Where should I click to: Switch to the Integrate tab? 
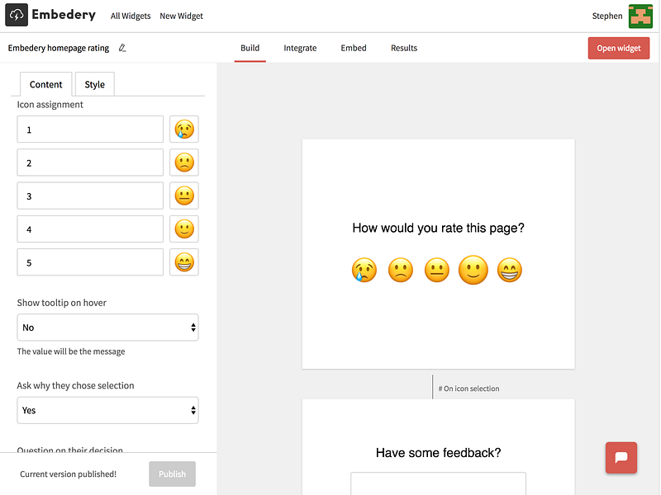300,48
